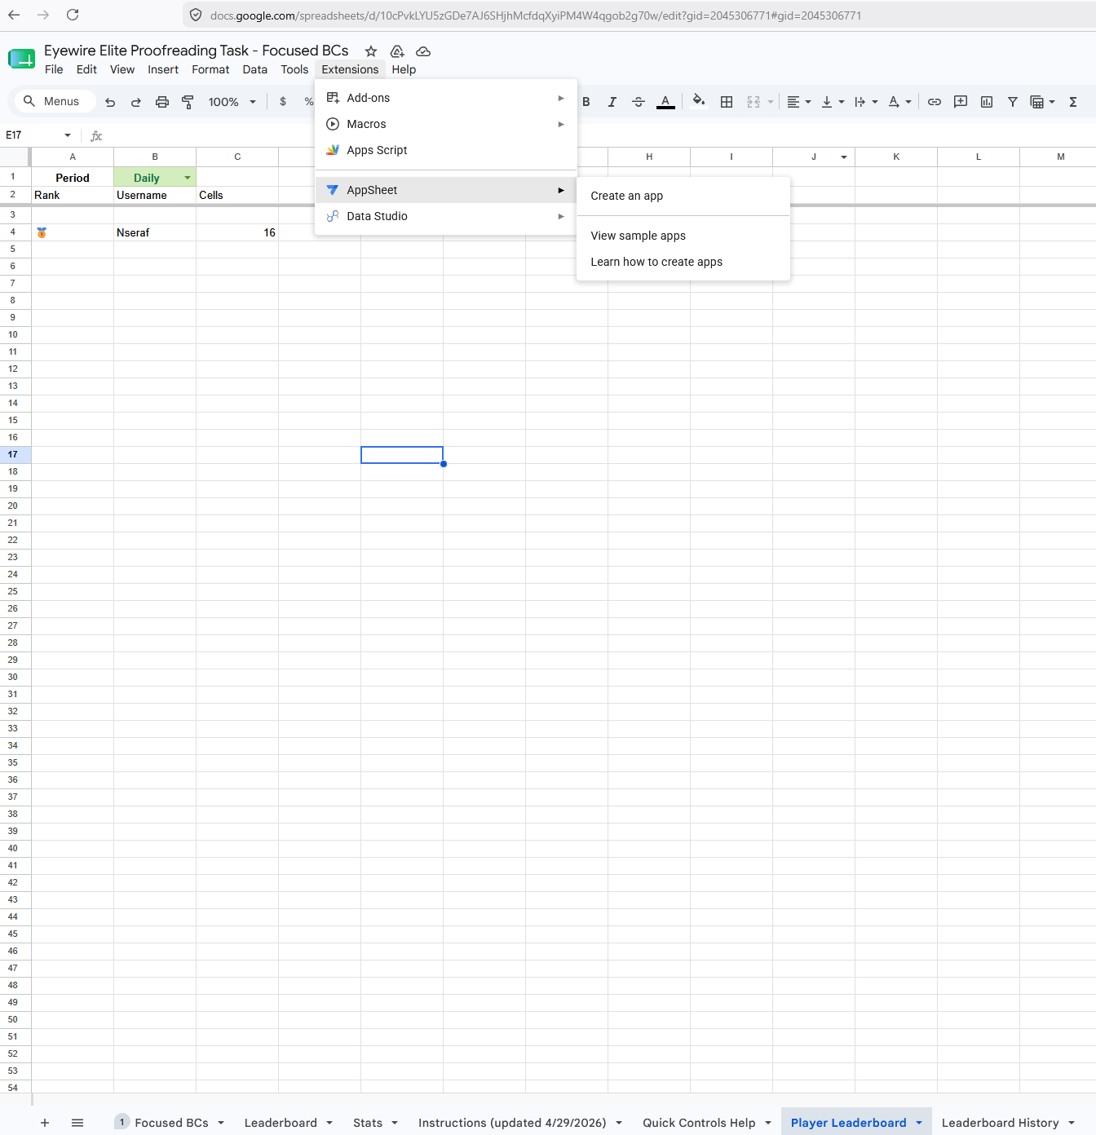Open the zoom 100% dropdown
Screen dimensions: 1096x1135
click(x=232, y=102)
